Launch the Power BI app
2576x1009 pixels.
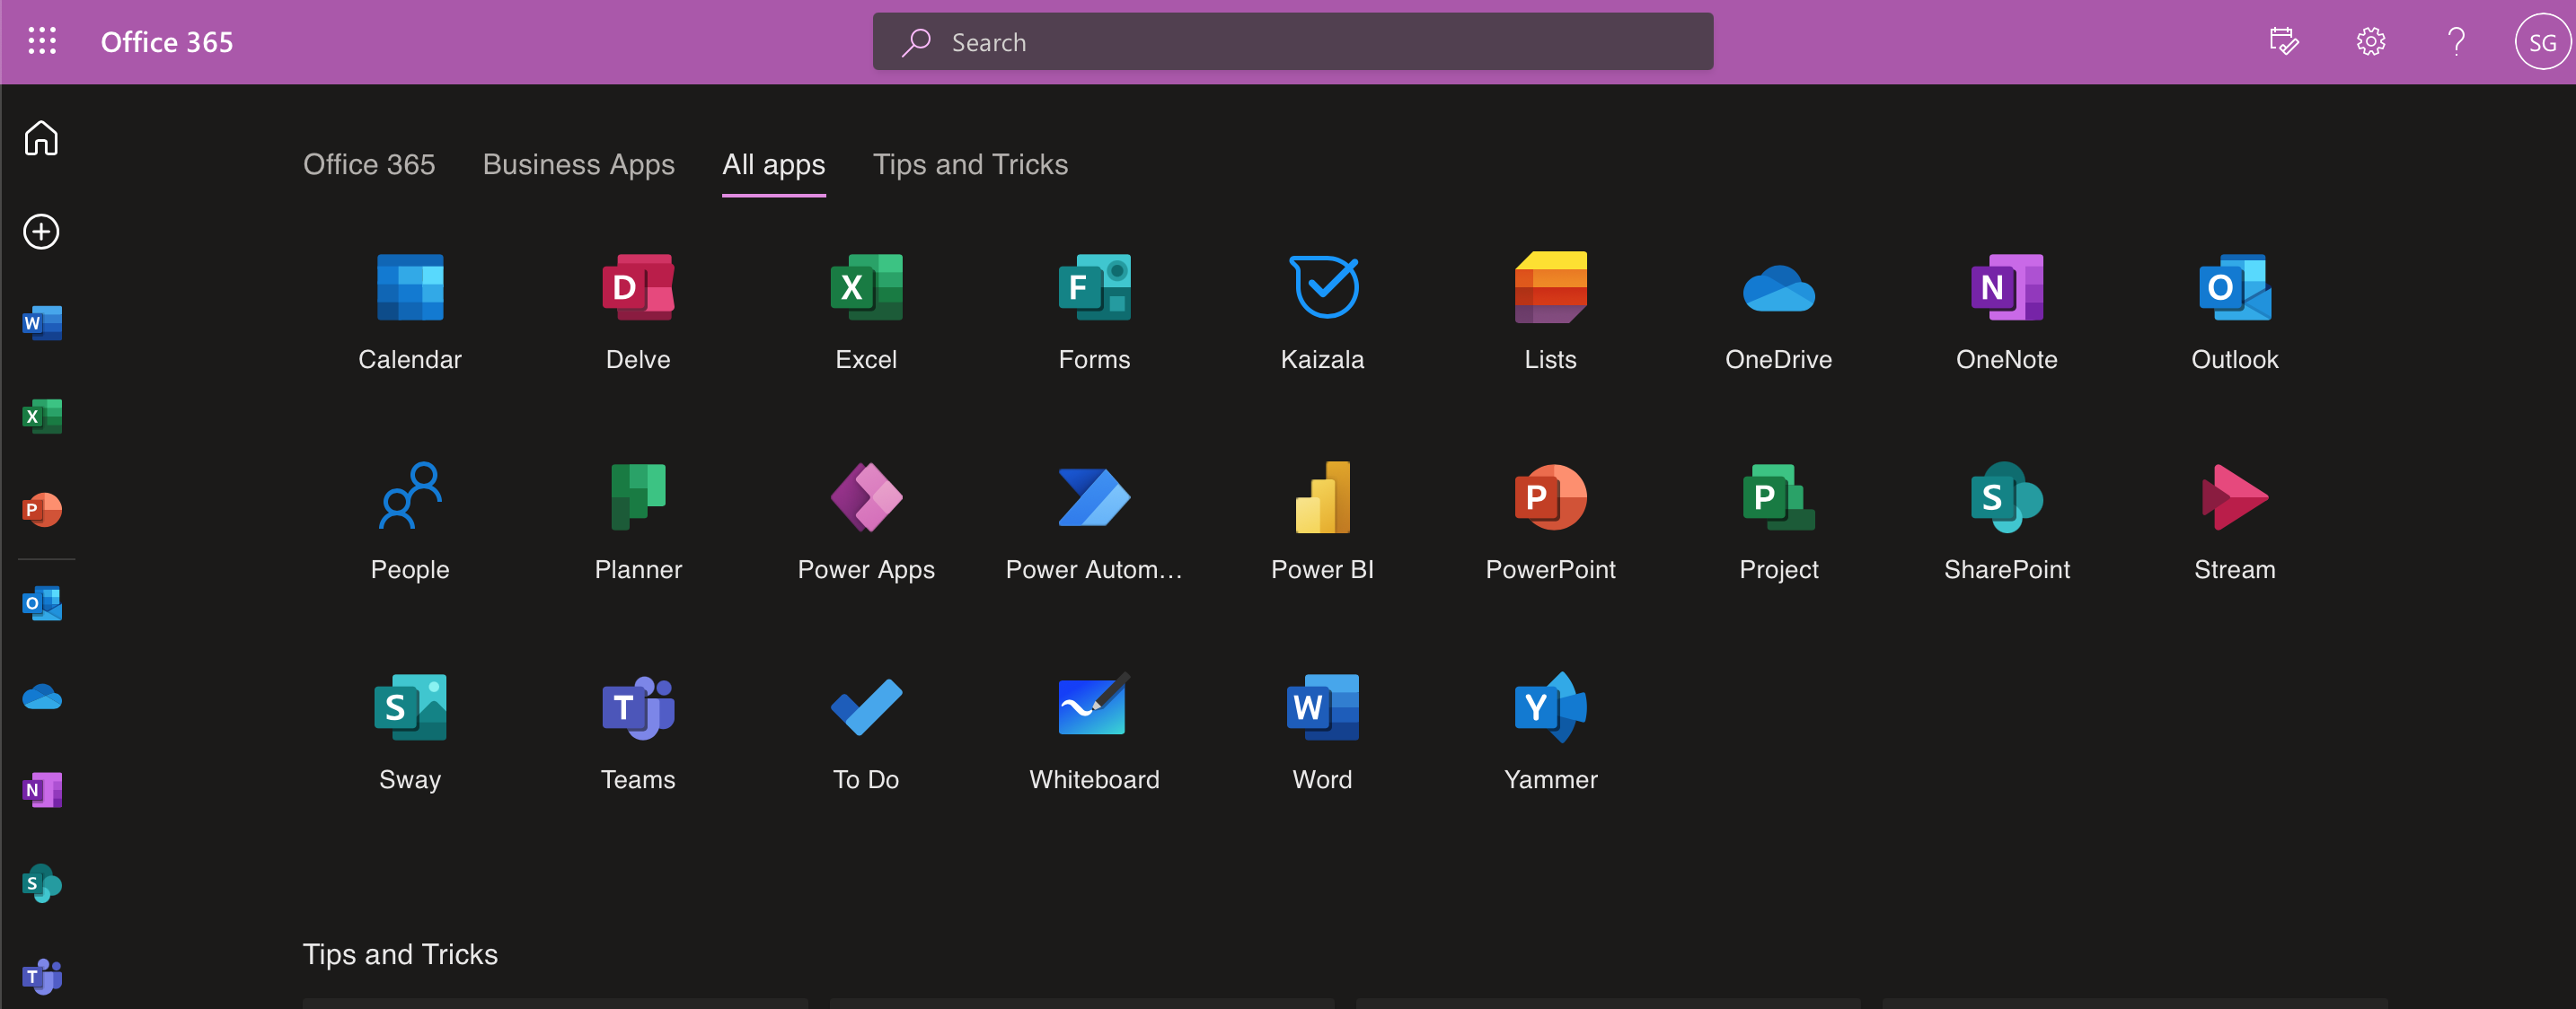1322,498
